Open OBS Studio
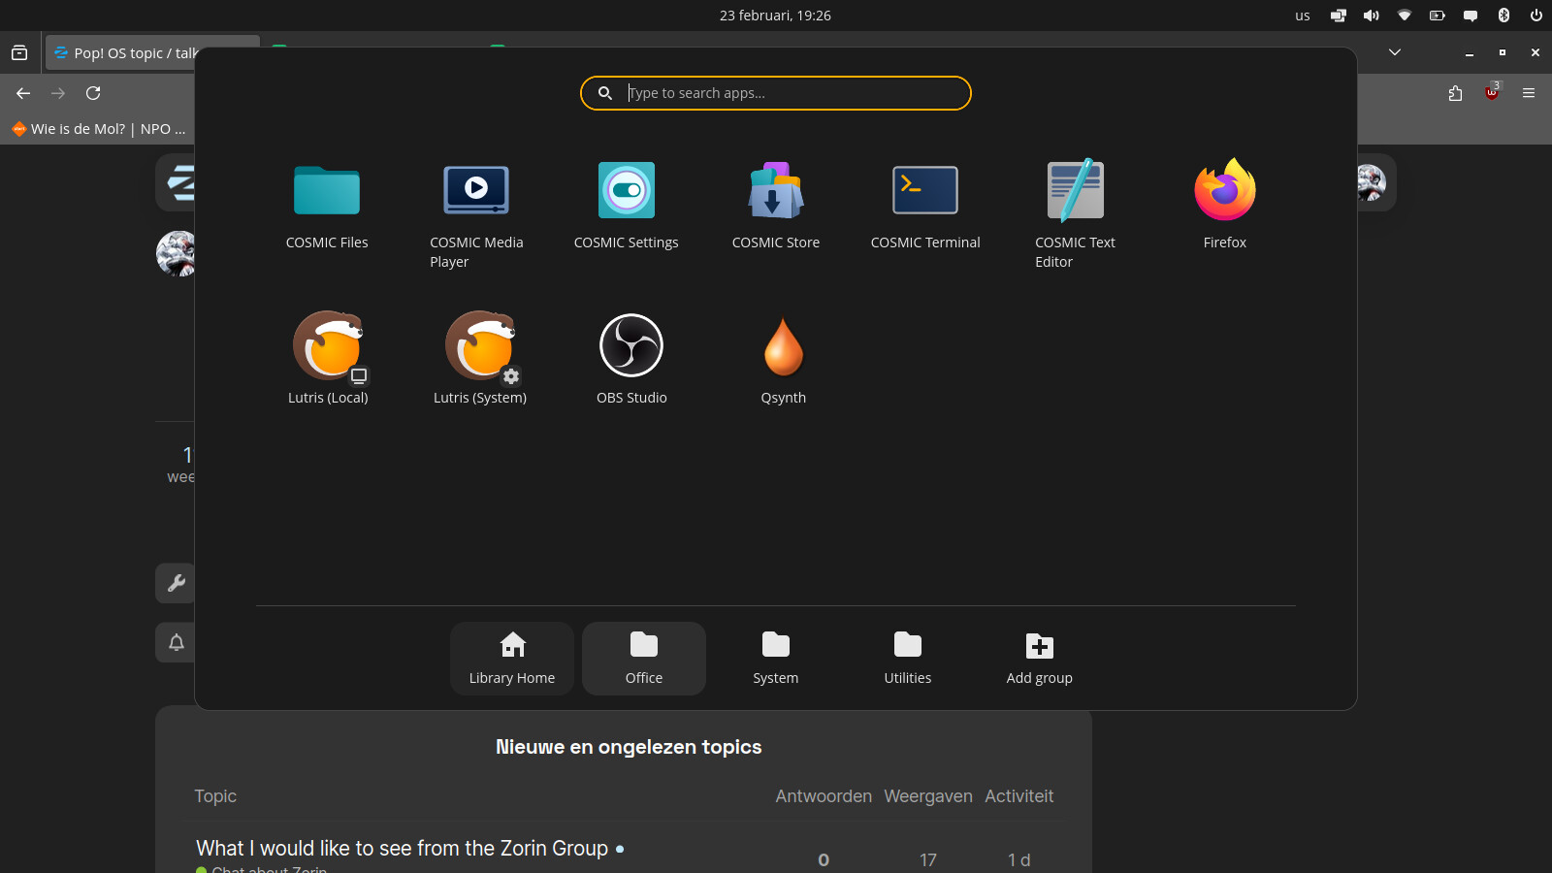This screenshot has height=873, width=1552. pyautogui.click(x=631, y=360)
